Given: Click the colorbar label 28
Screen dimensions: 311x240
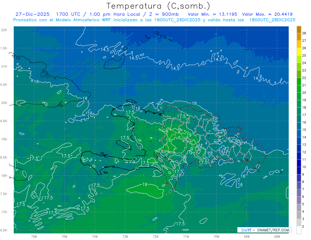Looking at the screenshot, I should [304, 33].
